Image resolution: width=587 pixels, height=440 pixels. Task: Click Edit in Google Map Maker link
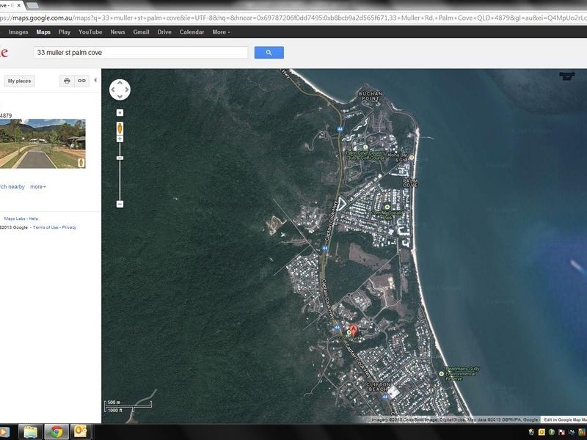565,419
